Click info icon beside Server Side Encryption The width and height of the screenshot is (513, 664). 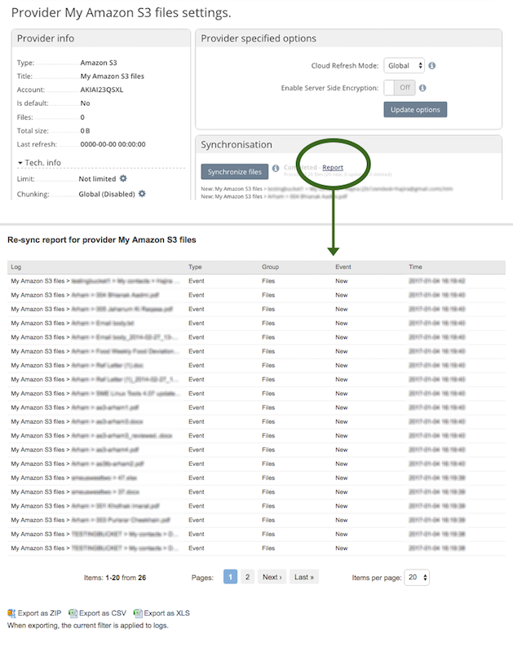[423, 87]
